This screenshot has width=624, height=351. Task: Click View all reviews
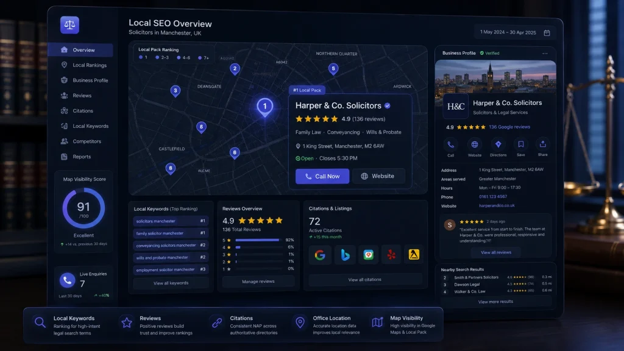point(496,252)
